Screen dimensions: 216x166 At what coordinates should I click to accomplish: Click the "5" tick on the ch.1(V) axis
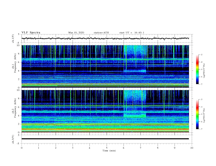click(19, 34)
